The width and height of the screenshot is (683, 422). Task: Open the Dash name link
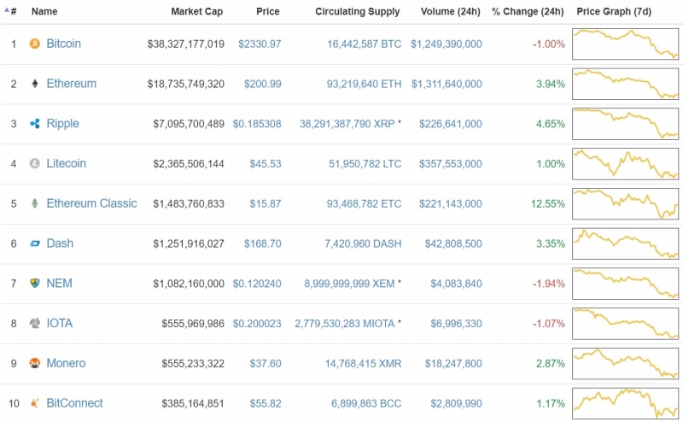[x=60, y=243]
